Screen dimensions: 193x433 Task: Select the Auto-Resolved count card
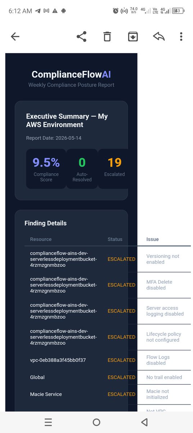(x=82, y=169)
